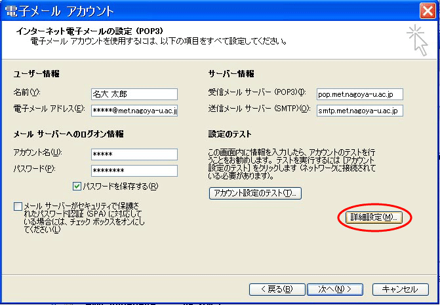Viewport: 440px width, 305px height.
Task: Click the パスワード(P): label
Action: point(34,169)
